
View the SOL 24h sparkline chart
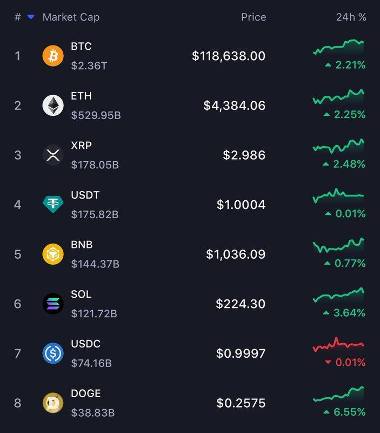point(338,294)
